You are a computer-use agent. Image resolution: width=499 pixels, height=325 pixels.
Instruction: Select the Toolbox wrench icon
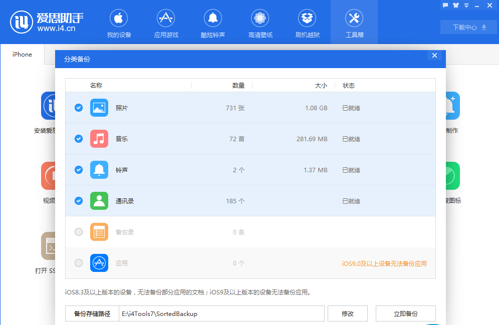click(354, 19)
